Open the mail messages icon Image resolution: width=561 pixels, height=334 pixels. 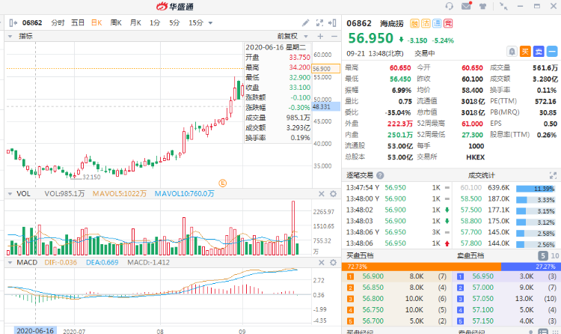(467, 7)
